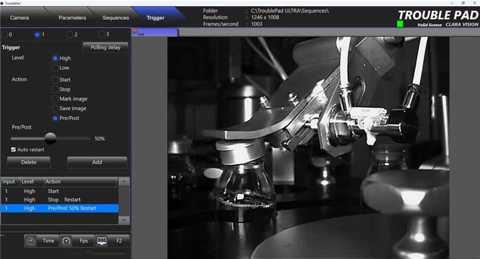Click the trigger list scroll-up arrow
Image resolution: width=480 pixels, height=259 pixels.
tap(124, 181)
